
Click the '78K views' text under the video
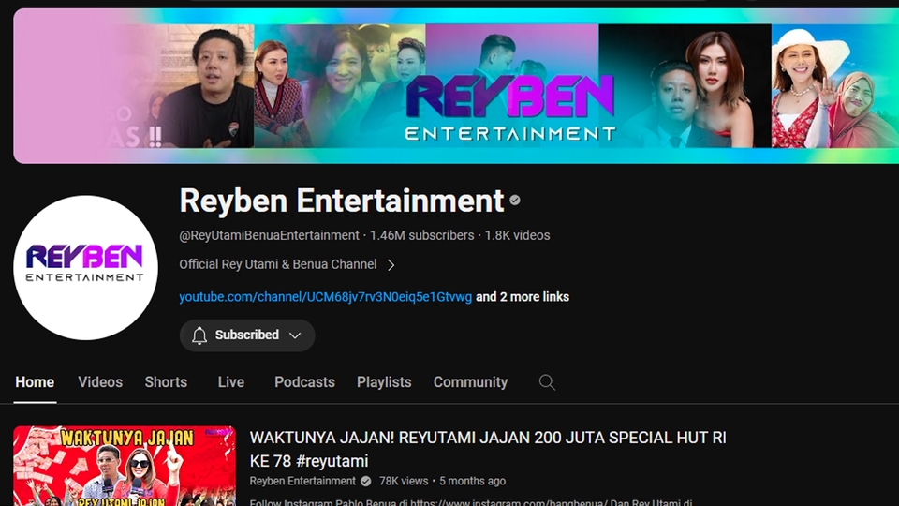(404, 482)
